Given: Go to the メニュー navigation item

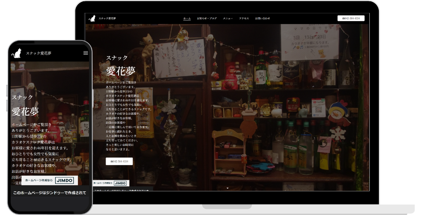Looking at the screenshot, I should pos(228,18).
